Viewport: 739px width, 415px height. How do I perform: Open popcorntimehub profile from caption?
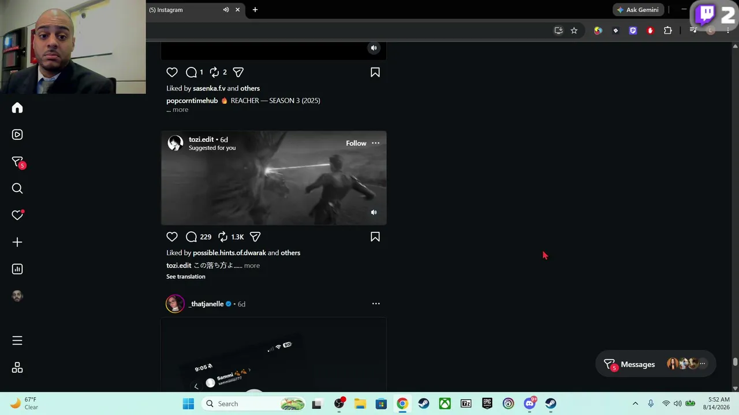(192, 101)
